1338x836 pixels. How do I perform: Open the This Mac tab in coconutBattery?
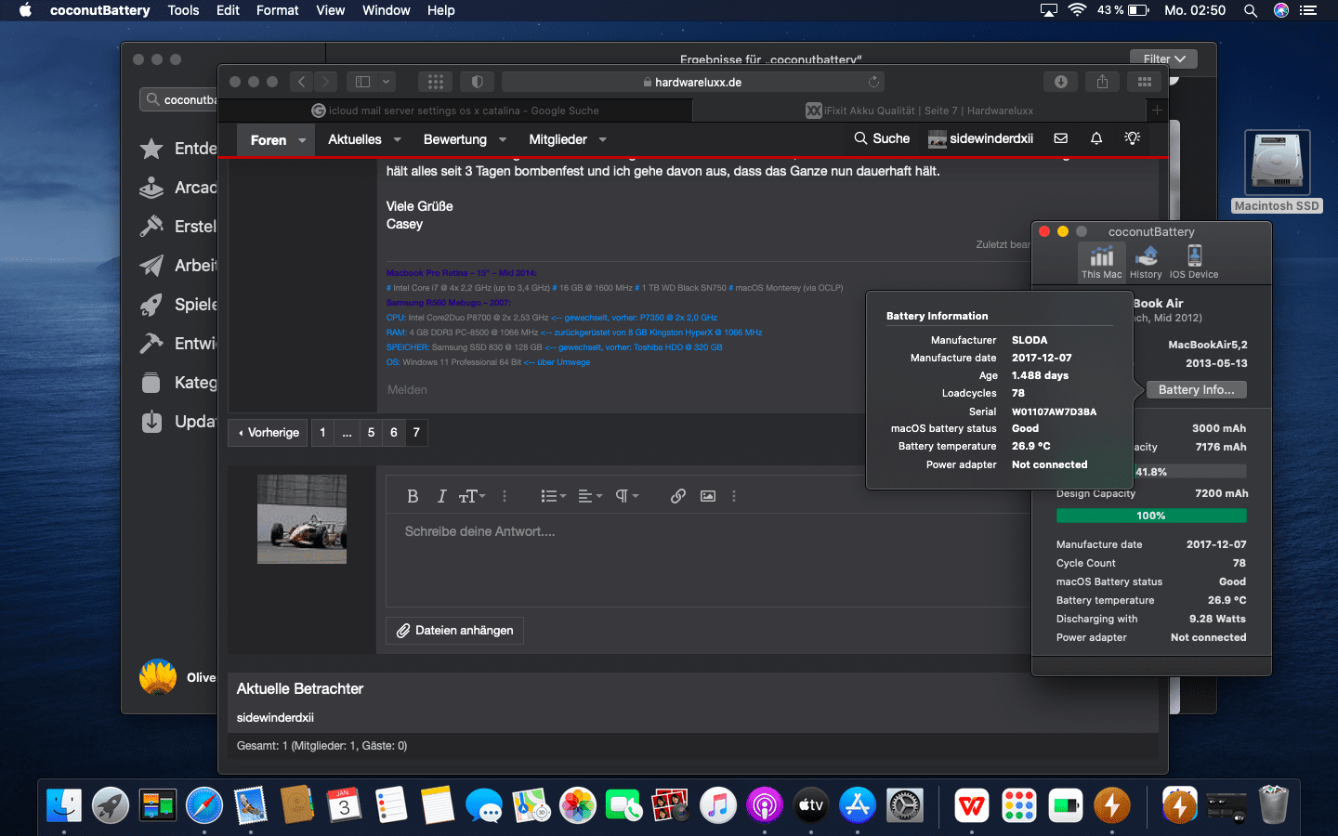tap(1101, 262)
